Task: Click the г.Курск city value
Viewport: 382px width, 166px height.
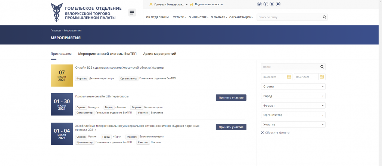Action: tap(117, 137)
